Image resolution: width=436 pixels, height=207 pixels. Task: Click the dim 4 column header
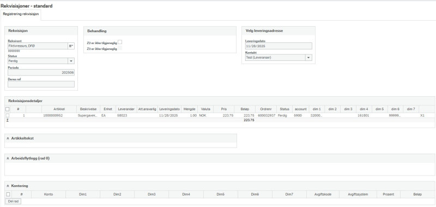364,109
